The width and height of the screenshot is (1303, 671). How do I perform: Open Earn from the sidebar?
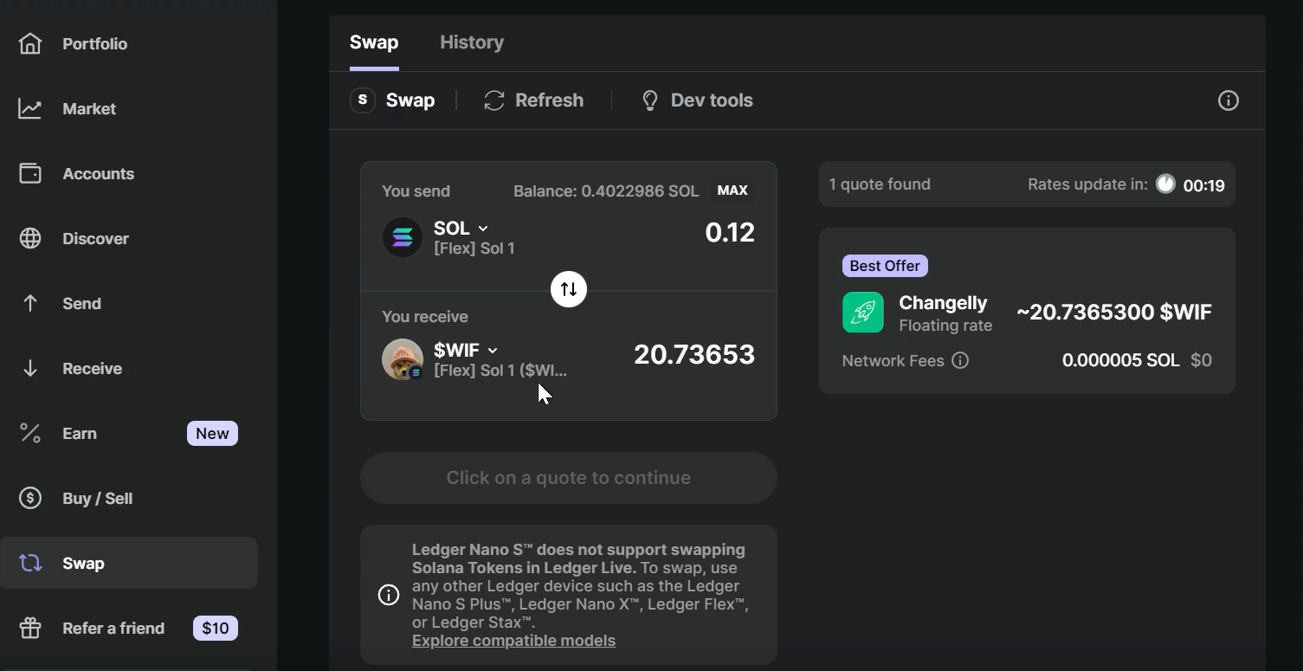point(80,433)
